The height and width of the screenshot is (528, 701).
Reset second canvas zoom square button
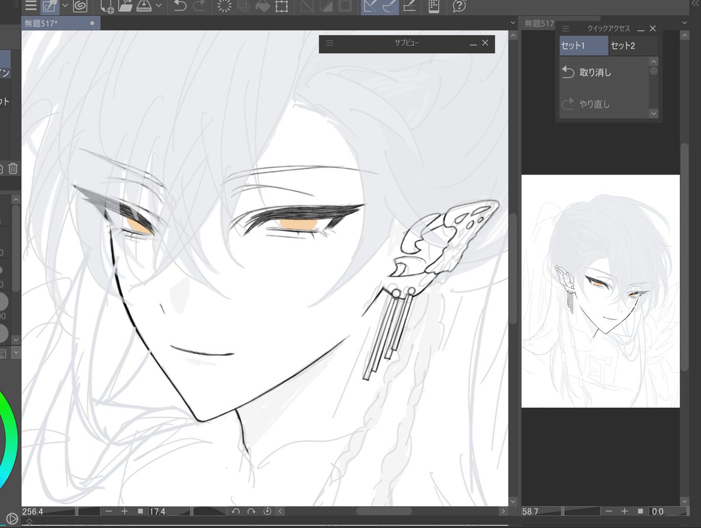point(640,511)
